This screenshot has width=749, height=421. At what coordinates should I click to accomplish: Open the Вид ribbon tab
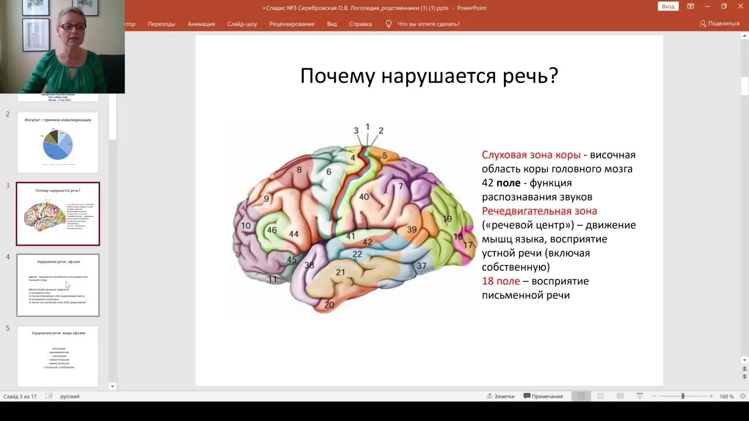coord(332,24)
